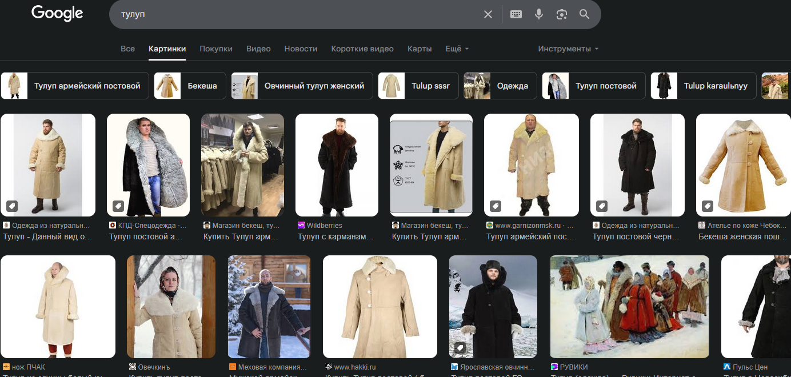
Task: Click product tag icon on garnizonmsk image
Action: [496, 206]
